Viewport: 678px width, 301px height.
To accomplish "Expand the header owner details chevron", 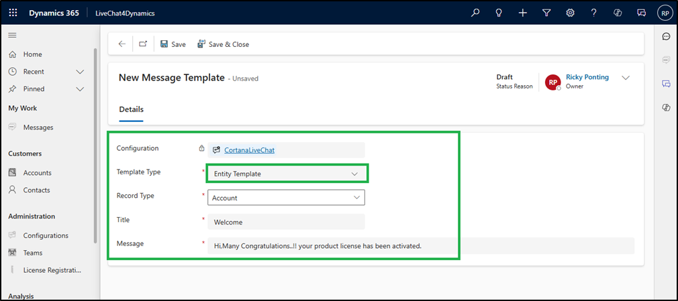I will click(x=626, y=78).
